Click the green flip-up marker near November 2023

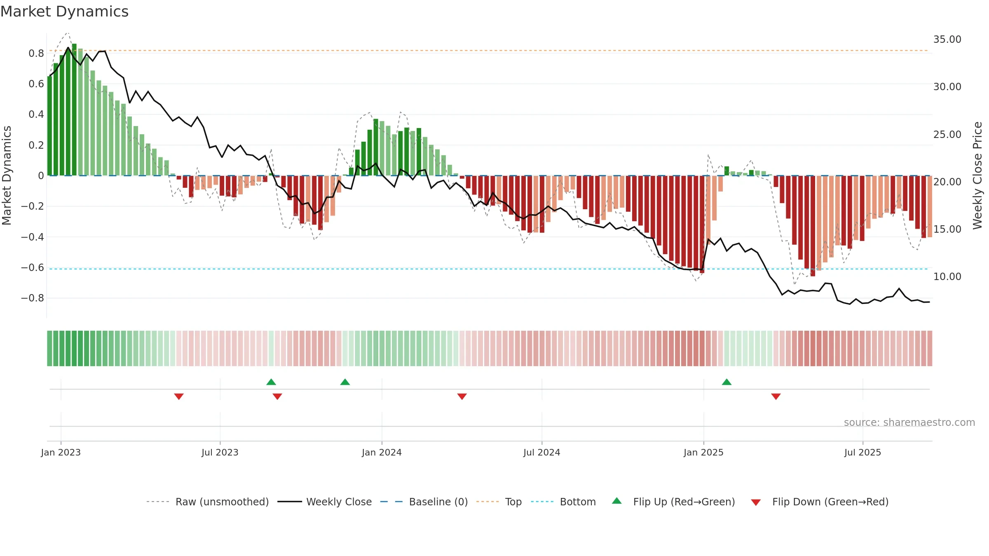345,382
